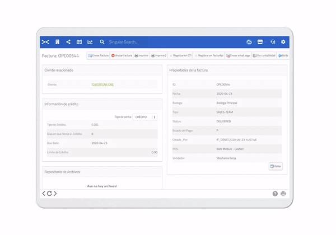Go back with the left chevron icon
The width and height of the screenshot is (336, 235).
coord(44,194)
